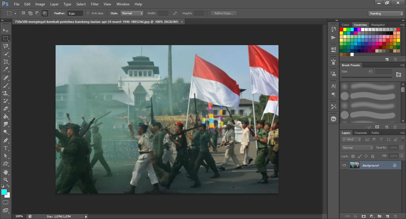This screenshot has height=219, width=406.
Task: Open the Normal blend mode dropdown
Action: (357, 147)
